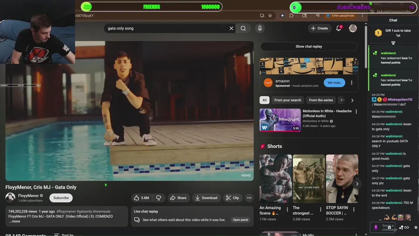This screenshot has height=236, width=419.
Task: Click the search magnifier button
Action: tap(243, 28)
